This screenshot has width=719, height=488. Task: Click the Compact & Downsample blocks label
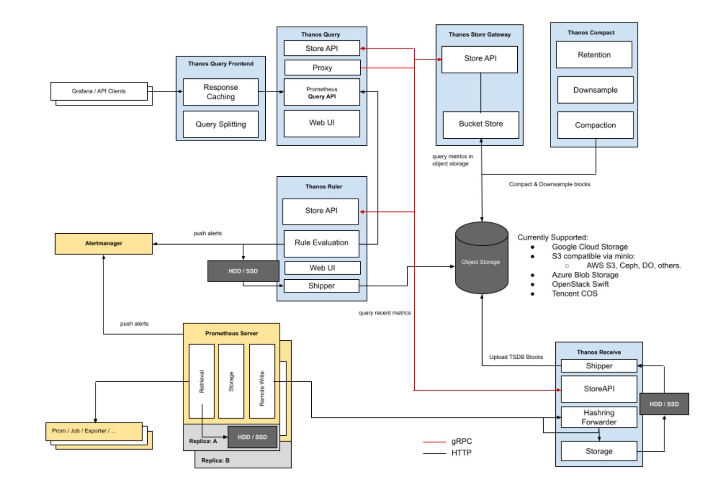[549, 184]
